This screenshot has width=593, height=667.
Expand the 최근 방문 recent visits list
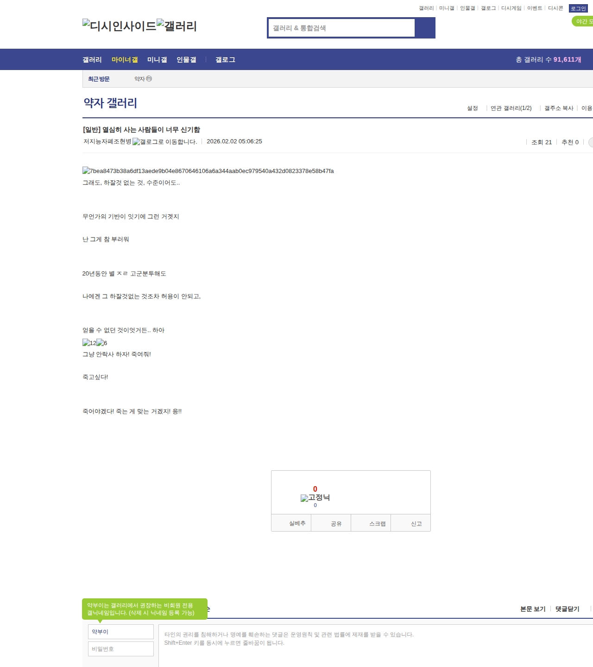pos(99,79)
